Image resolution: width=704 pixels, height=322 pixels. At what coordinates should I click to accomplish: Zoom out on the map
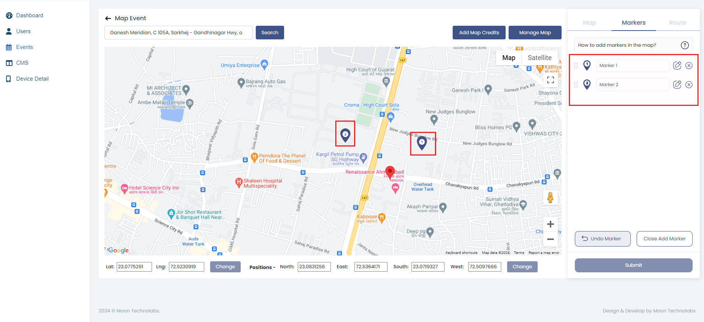[x=551, y=239]
